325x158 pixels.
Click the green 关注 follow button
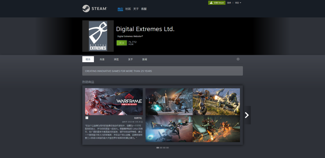click(122, 43)
